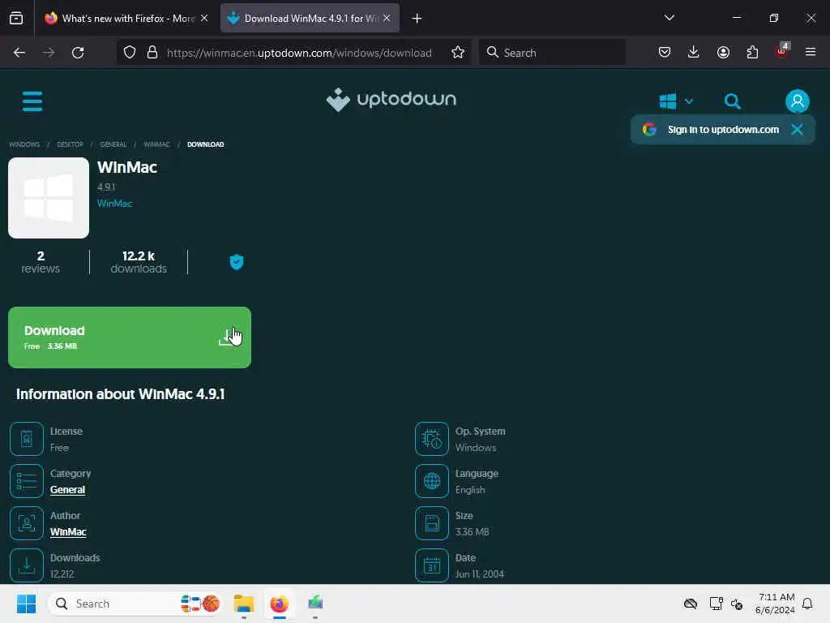Viewport: 830px width, 623px height.
Task: Click the Date calendar icon
Action: pos(432,565)
